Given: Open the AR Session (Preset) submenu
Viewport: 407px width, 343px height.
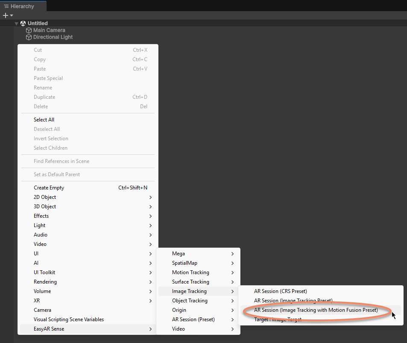Looking at the screenshot, I should [x=193, y=319].
